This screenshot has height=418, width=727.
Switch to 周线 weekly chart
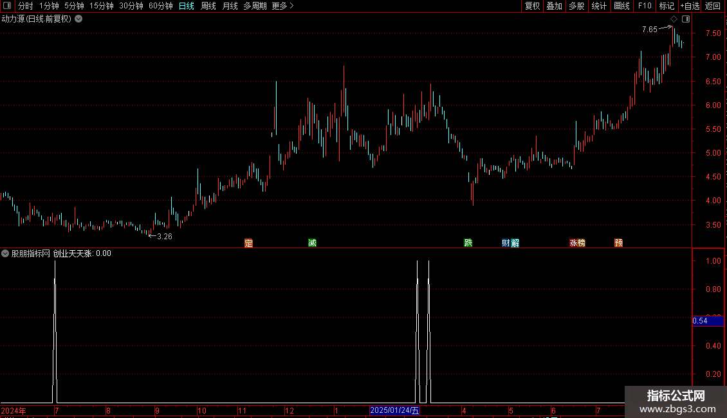pyautogui.click(x=208, y=6)
